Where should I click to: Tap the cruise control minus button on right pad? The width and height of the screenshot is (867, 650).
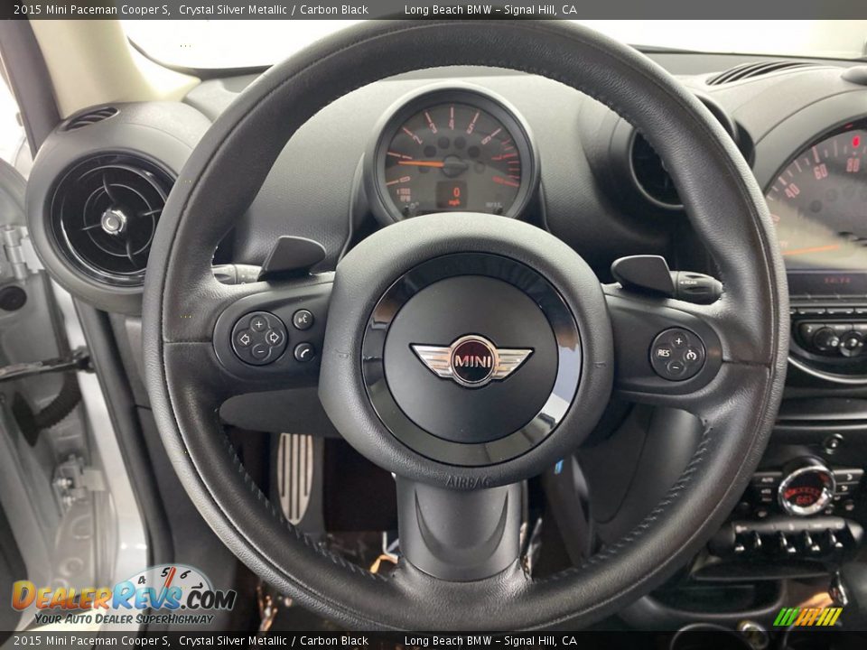pyautogui.click(x=676, y=367)
